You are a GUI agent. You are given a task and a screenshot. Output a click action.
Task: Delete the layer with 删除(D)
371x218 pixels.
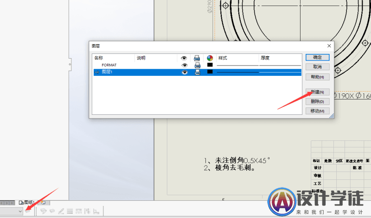point(317,101)
